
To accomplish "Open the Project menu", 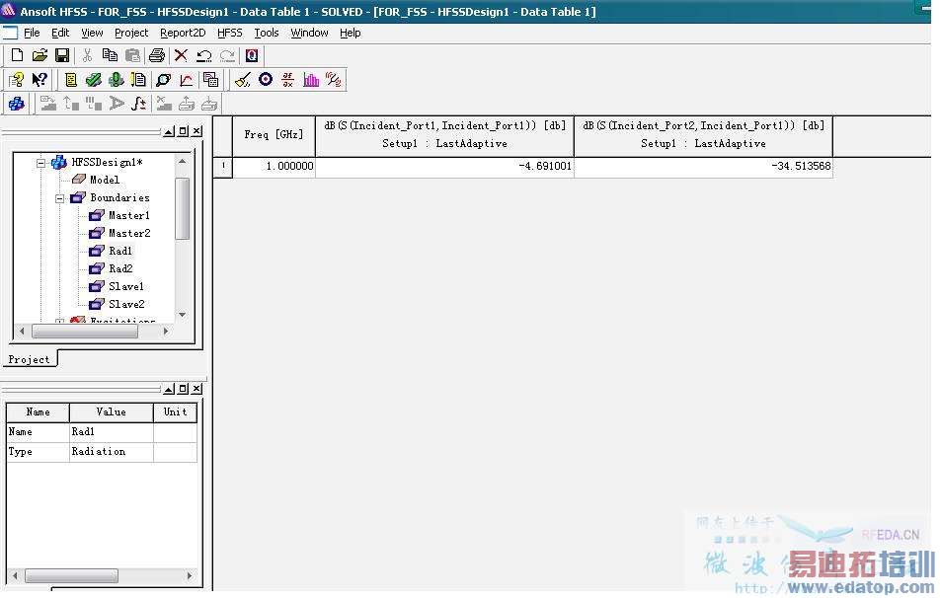I will point(131,33).
